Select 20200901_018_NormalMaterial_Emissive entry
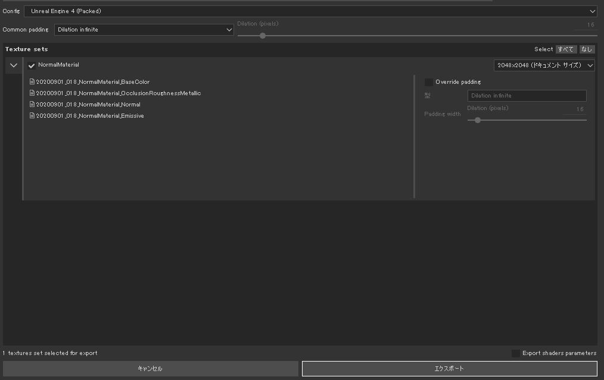604x380 pixels. click(x=90, y=116)
